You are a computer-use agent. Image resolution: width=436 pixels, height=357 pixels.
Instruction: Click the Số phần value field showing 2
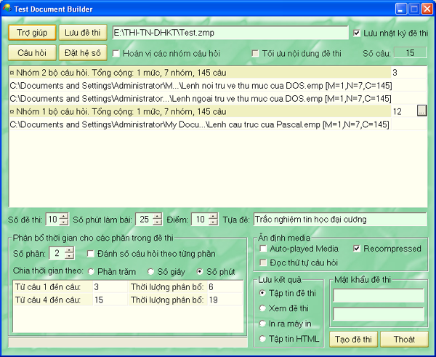tap(57, 253)
